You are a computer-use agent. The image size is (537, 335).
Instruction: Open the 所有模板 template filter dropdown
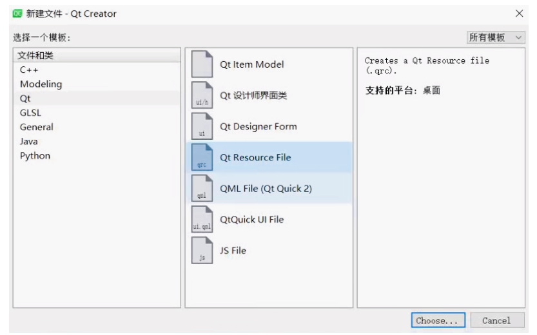pyautogui.click(x=496, y=37)
